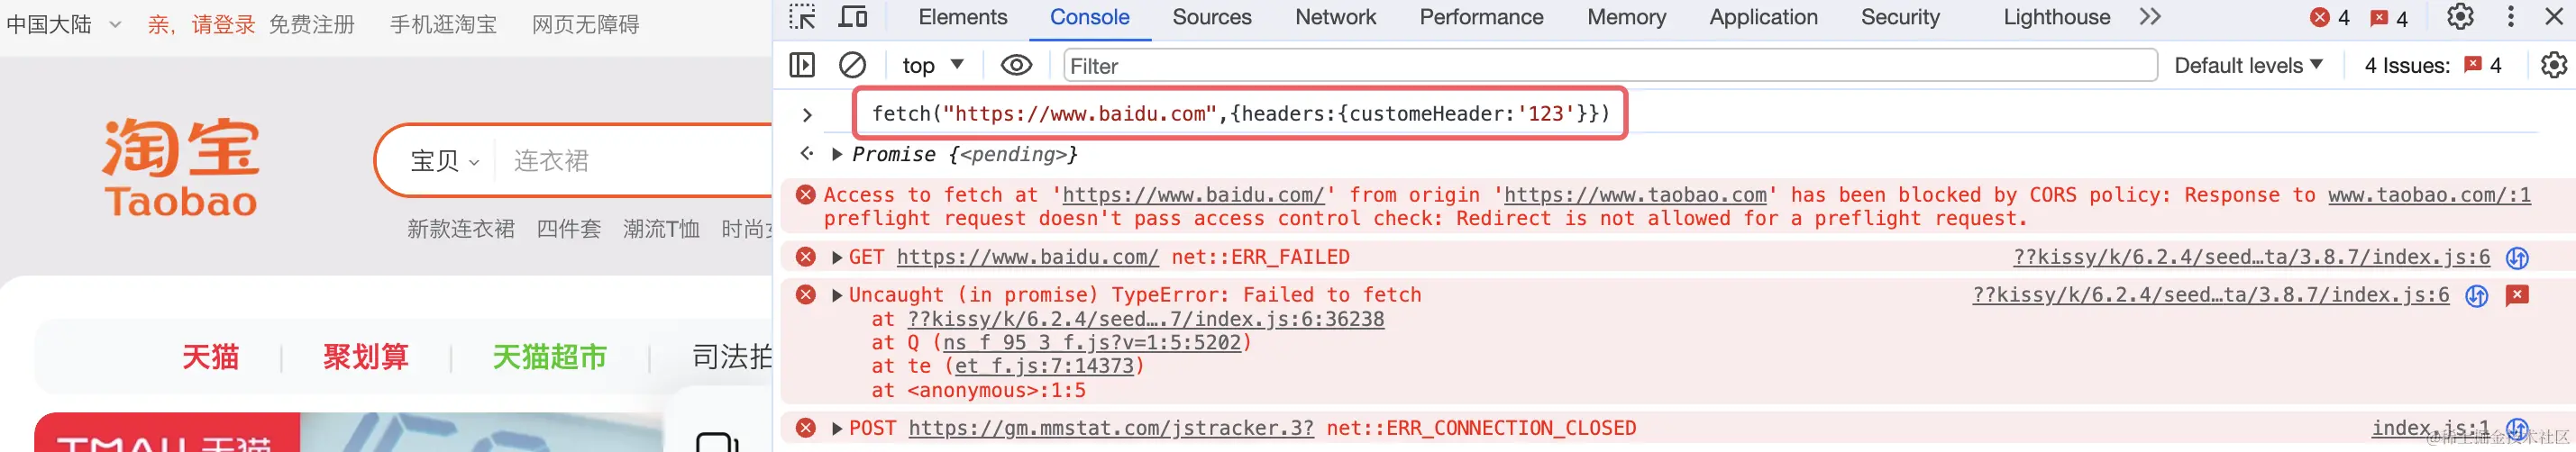Click the clear console icon
Viewport: 2576px width, 452px height.
click(852, 65)
